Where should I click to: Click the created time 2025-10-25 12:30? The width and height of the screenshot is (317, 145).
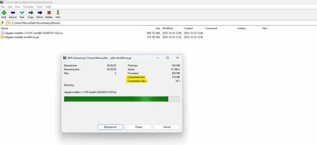(x=193, y=37)
